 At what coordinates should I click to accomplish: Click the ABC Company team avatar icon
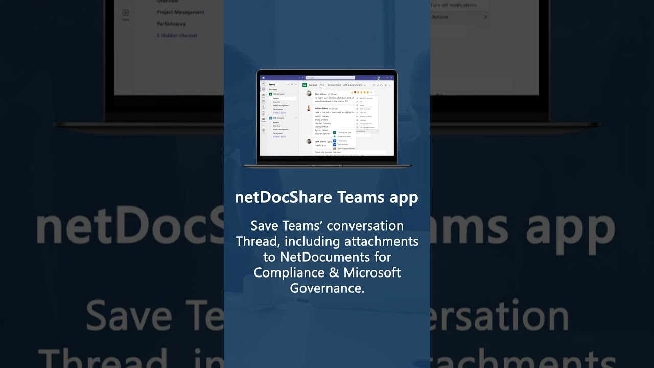coord(270,94)
